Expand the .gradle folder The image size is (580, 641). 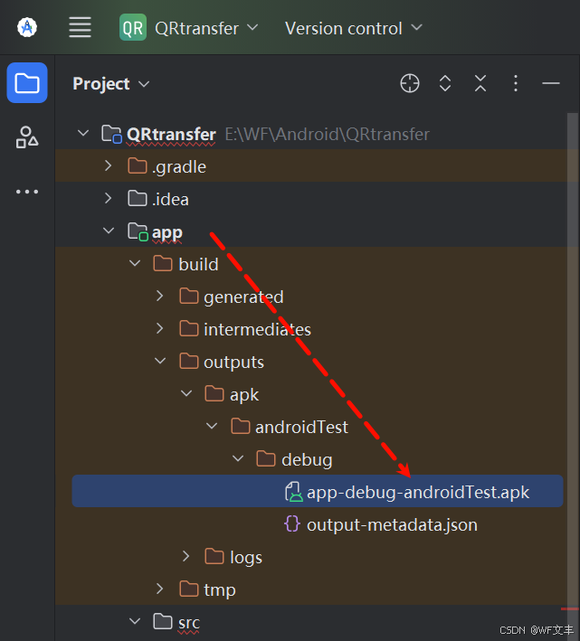click(x=109, y=166)
